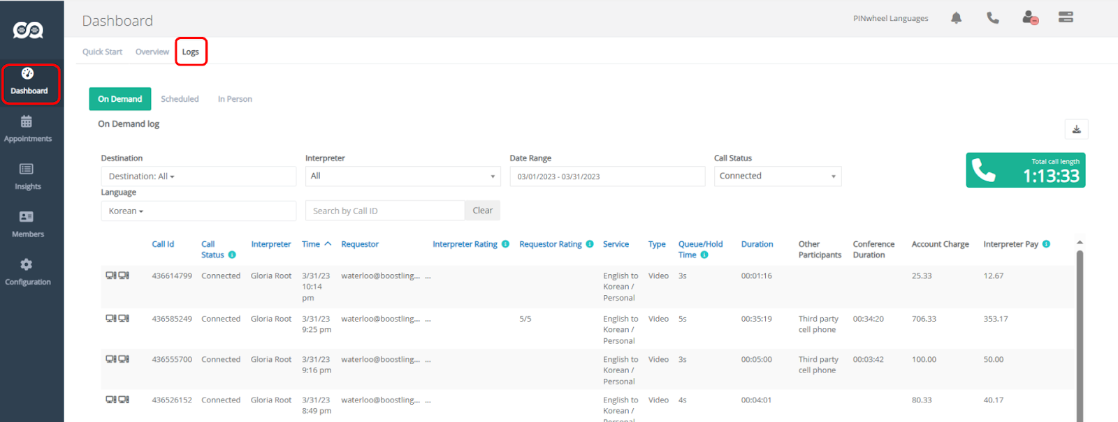Download the On Demand log
1118x422 pixels.
click(x=1077, y=129)
